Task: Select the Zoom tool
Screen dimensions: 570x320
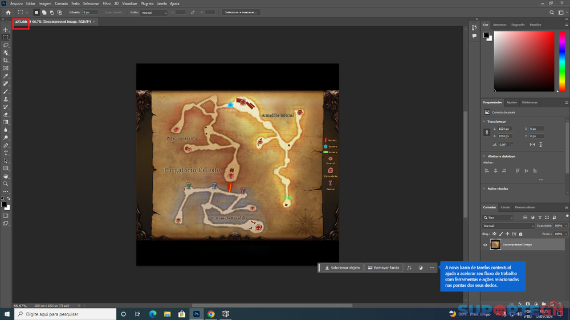Action: 6,184
